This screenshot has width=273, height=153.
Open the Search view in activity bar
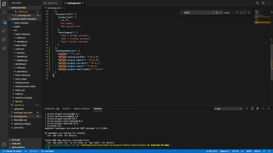(x=4, y=13)
